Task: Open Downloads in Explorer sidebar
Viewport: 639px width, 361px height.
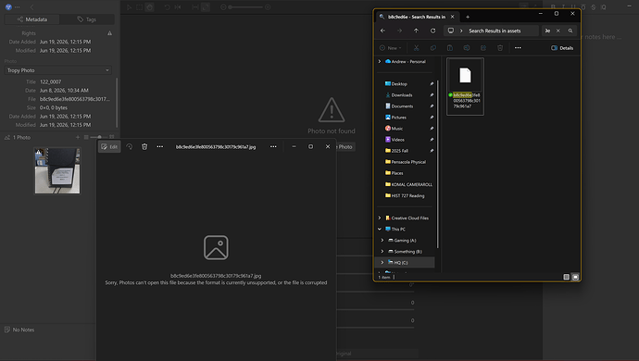Action: (x=402, y=95)
